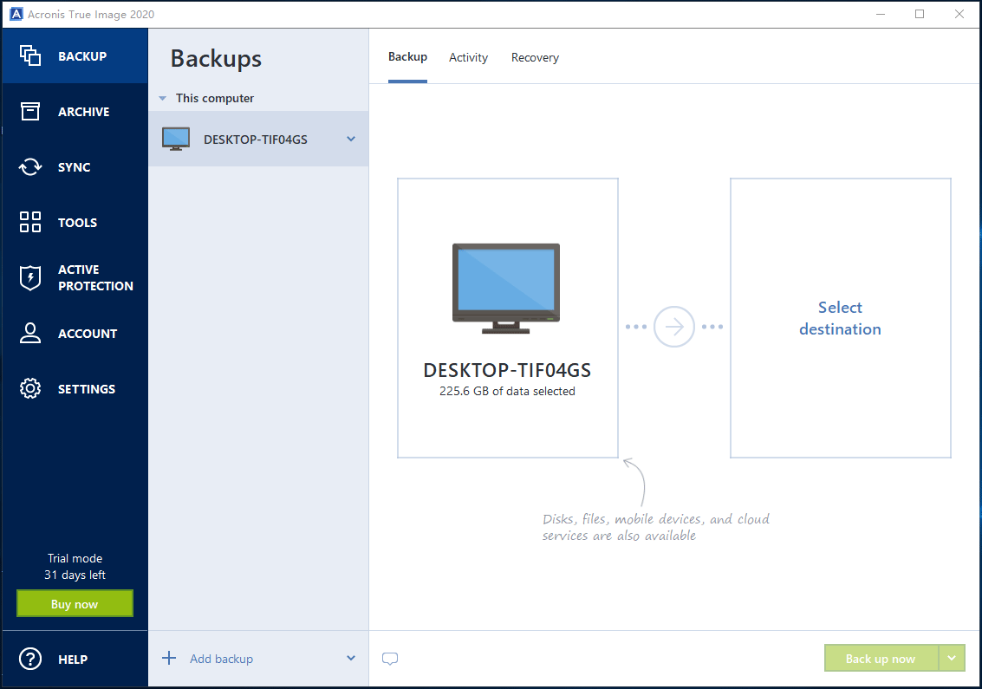Click the Trial mode 31 days left text
This screenshot has width=982, height=689.
[75, 566]
